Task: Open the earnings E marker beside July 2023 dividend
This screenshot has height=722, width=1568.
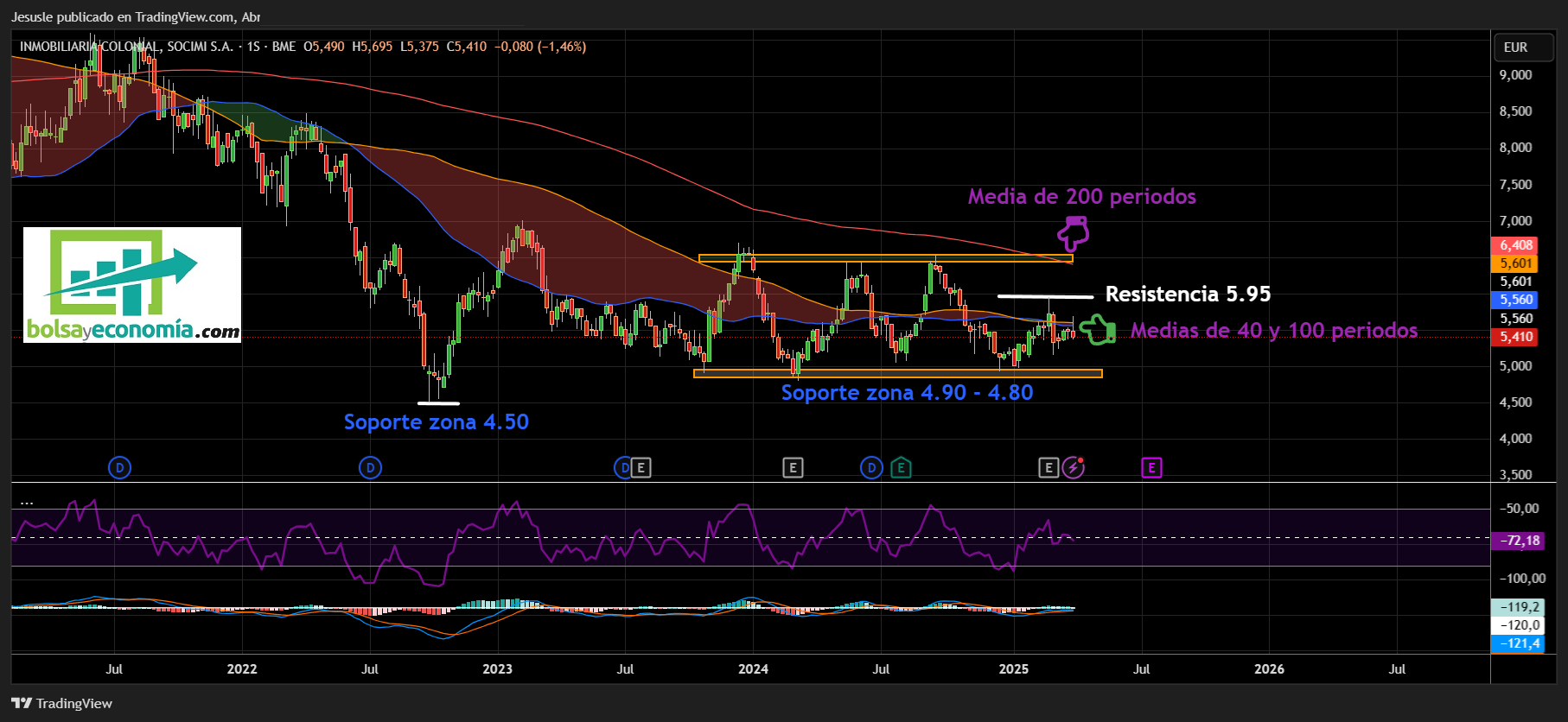Action: coord(641,468)
